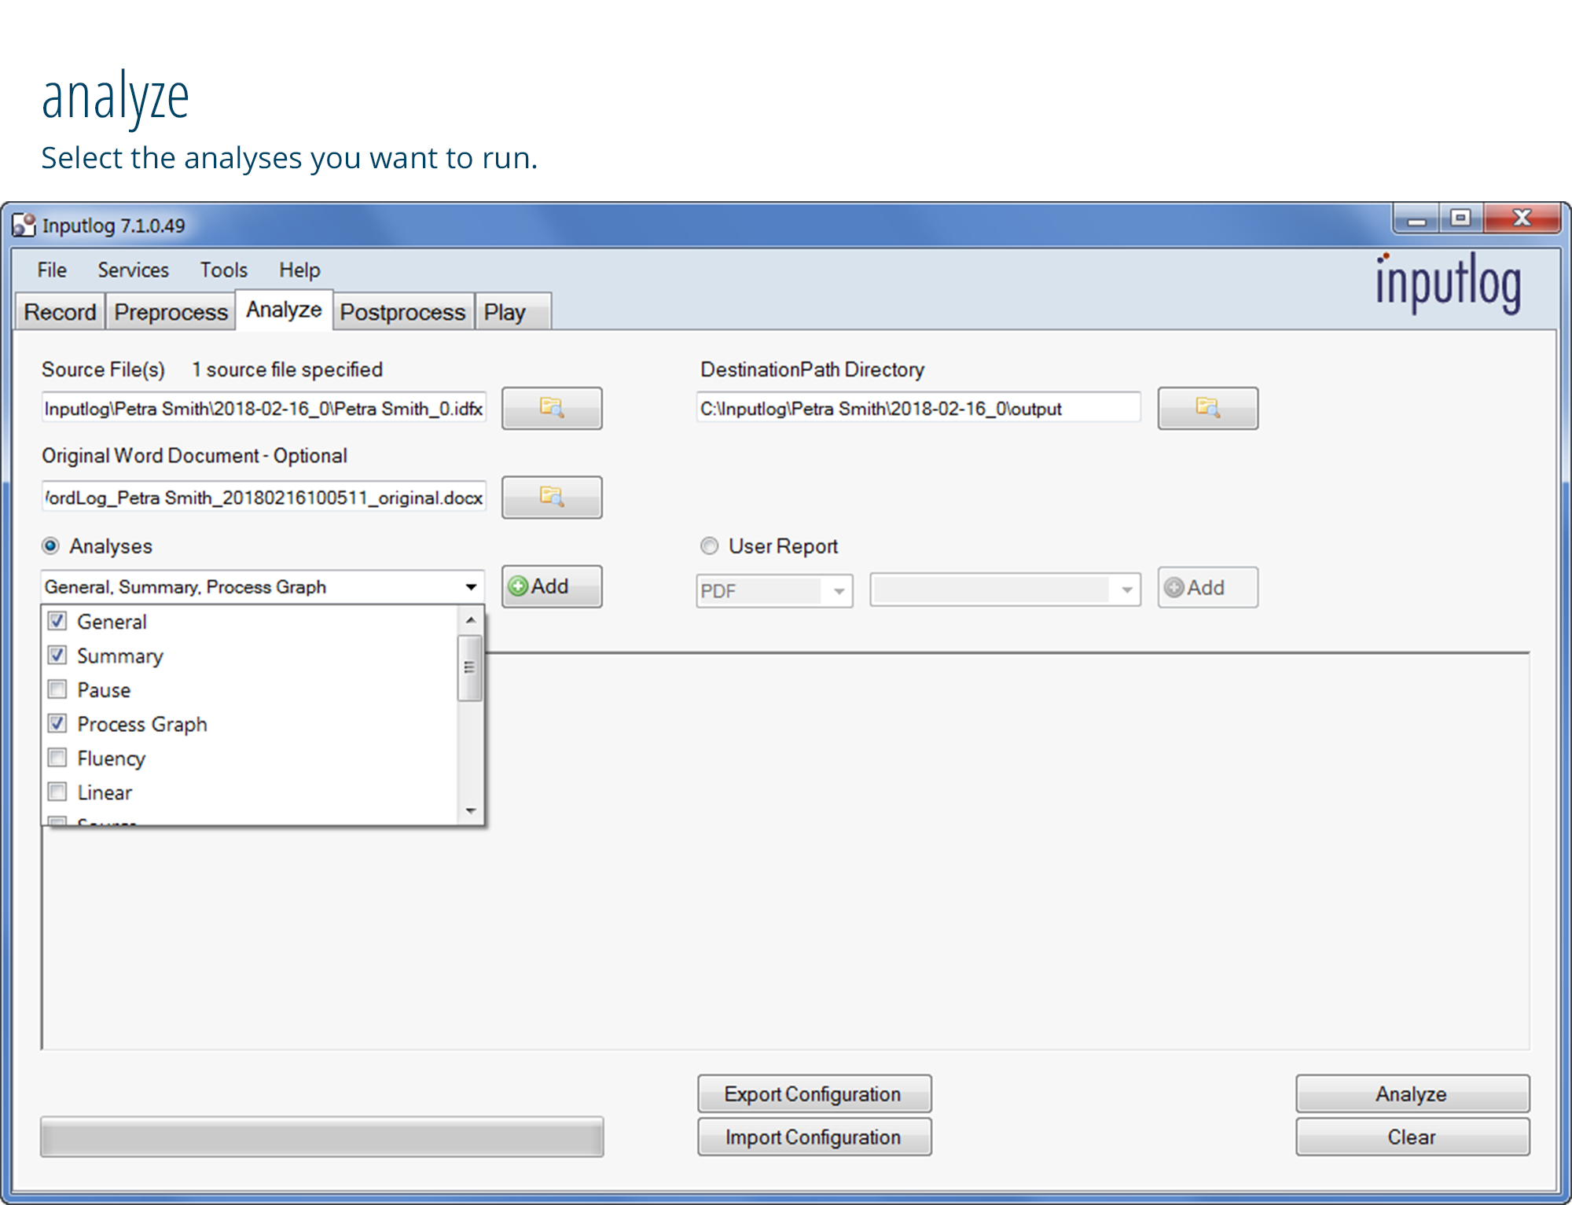Browse for destination path directory
The width and height of the screenshot is (1572, 1205).
tap(1207, 408)
